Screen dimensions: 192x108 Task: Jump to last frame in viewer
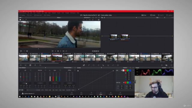click(x=63, y=51)
